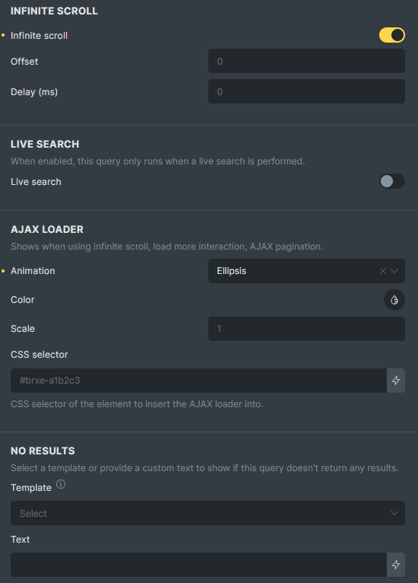Viewport: 418px width, 583px height.
Task: Expand the Animation dropdown chevron
Action: [x=394, y=271]
